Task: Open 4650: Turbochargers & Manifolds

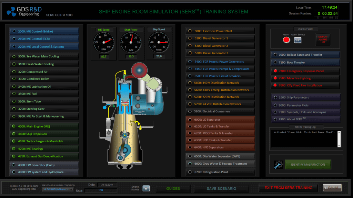Action: 44,141
